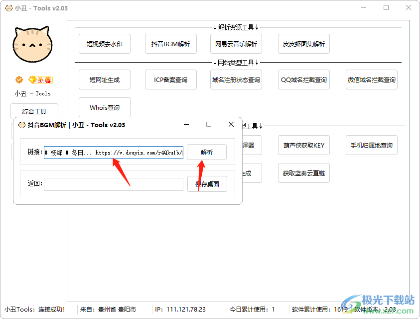This screenshot has height=319, width=420.
Task: Open 手机归属地查询 tool
Action: click(x=372, y=146)
